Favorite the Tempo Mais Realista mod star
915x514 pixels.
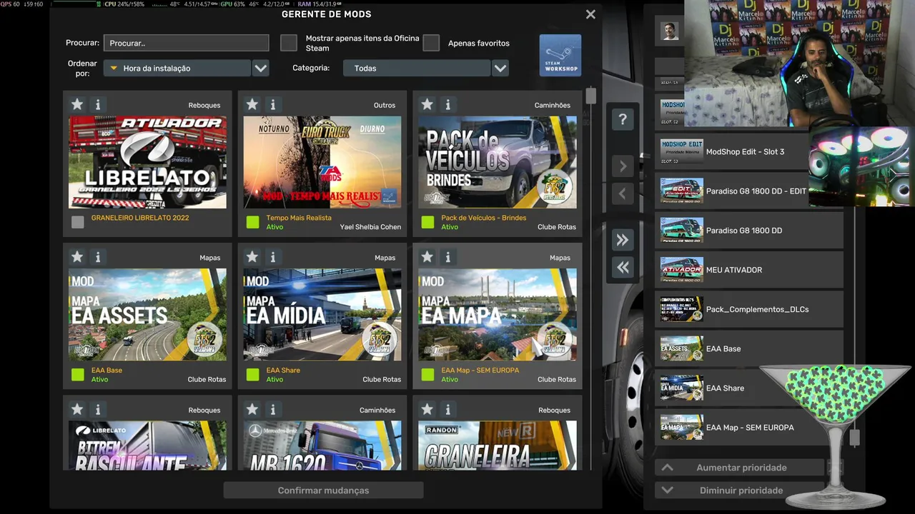pos(252,105)
